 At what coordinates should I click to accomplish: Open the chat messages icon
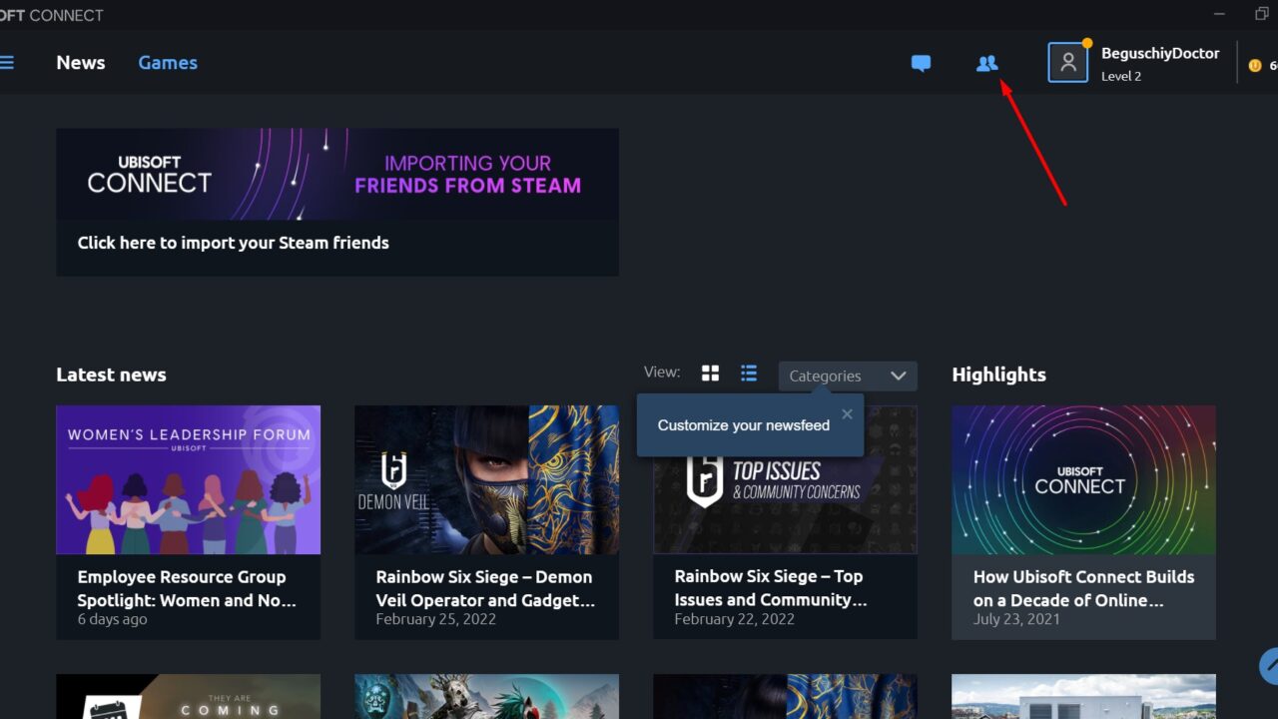921,63
